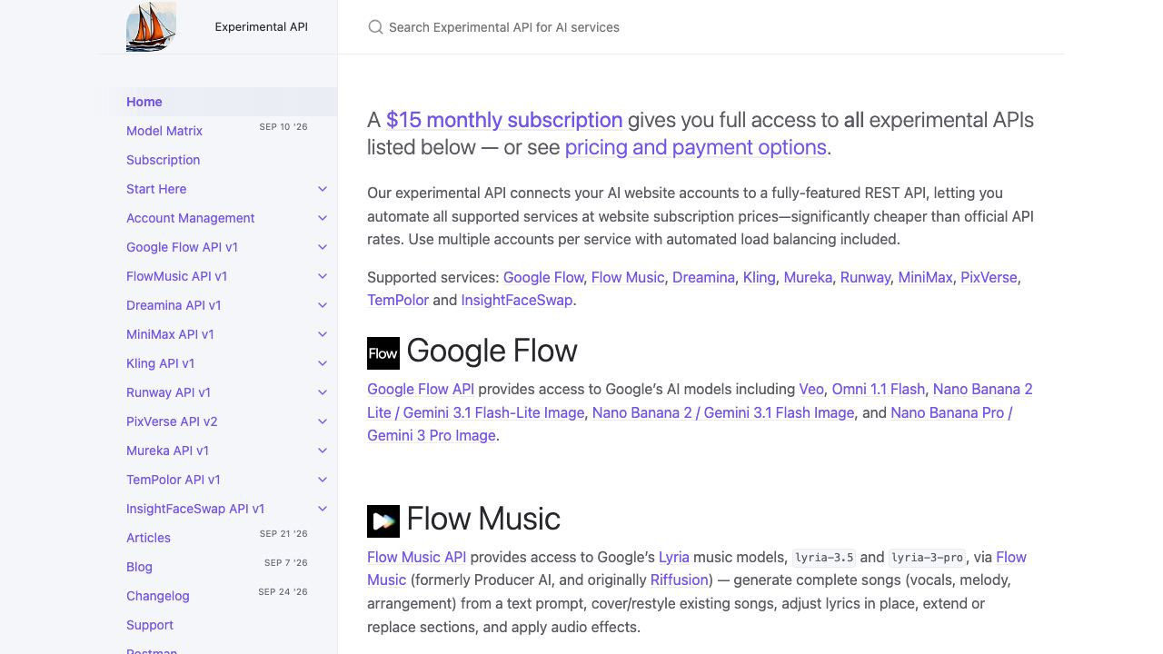Click the Experimental API site title

(262, 26)
